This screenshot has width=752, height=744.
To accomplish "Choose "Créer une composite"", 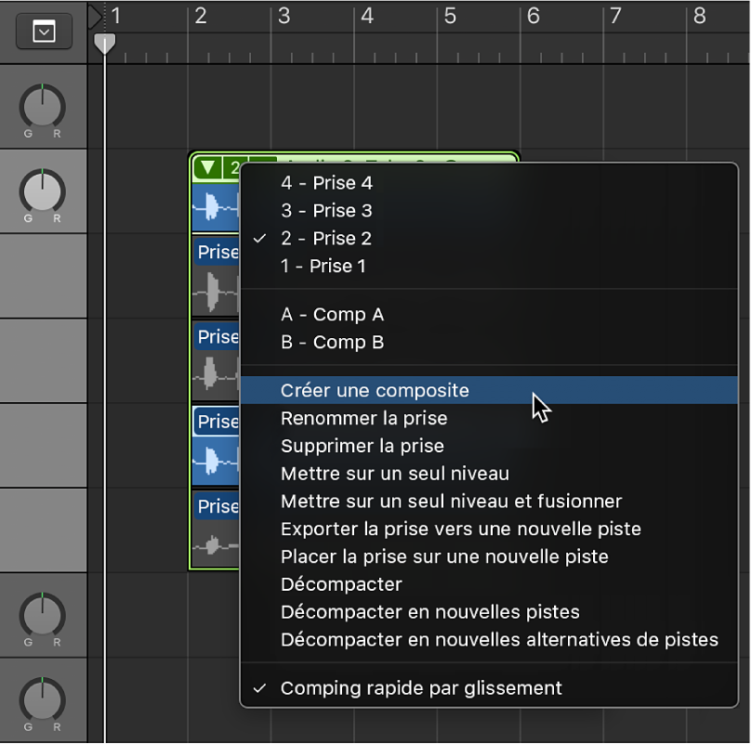I will pos(375,391).
